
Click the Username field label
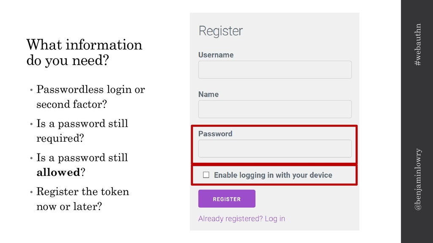pyautogui.click(x=216, y=55)
